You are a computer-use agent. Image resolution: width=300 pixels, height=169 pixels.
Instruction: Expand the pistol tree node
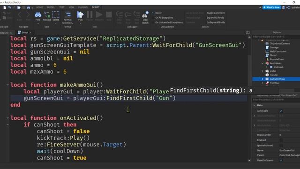click(262, 71)
